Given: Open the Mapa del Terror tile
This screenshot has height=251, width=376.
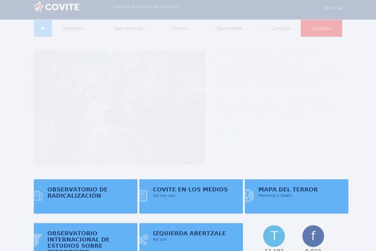Looking at the screenshot, I should point(296,196).
